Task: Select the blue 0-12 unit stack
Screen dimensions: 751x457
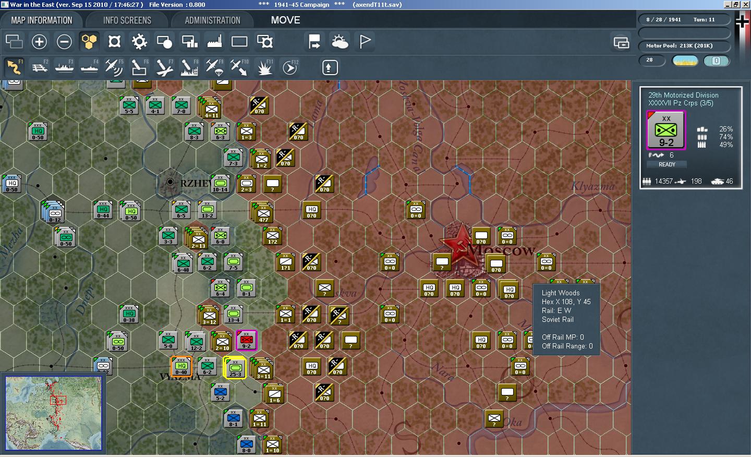Action: click(54, 212)
